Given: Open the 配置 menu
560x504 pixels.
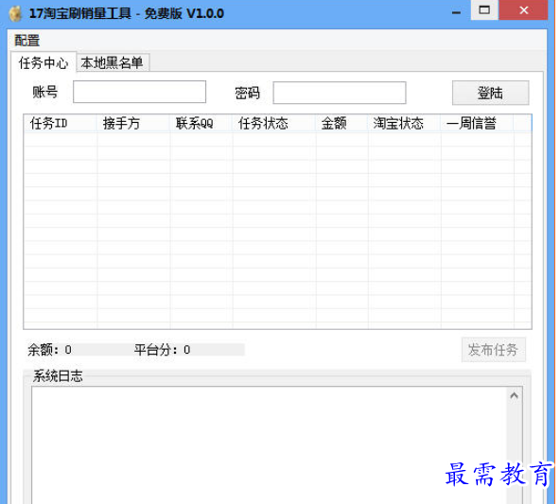Looking at the screenshot, I should coord(26,40).
